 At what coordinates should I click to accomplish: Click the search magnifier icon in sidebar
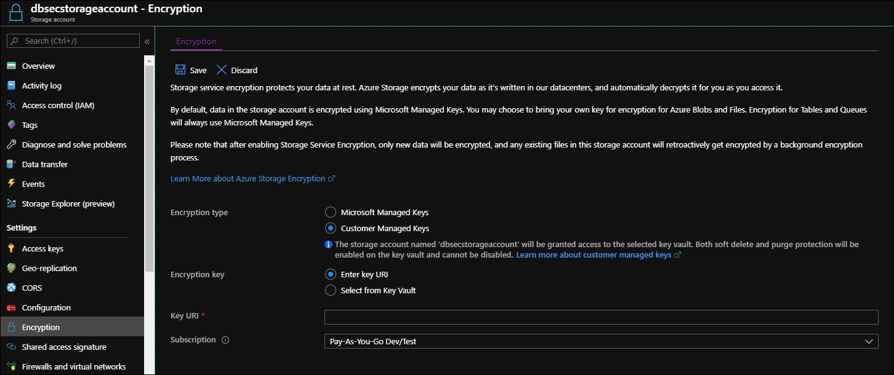(x=15, y=41)
